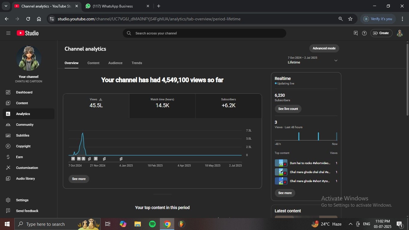Click the browser zoom magnifier icon
Image resolution: width=409 pixels, height=230 pixels.
(x=340, y=19)
